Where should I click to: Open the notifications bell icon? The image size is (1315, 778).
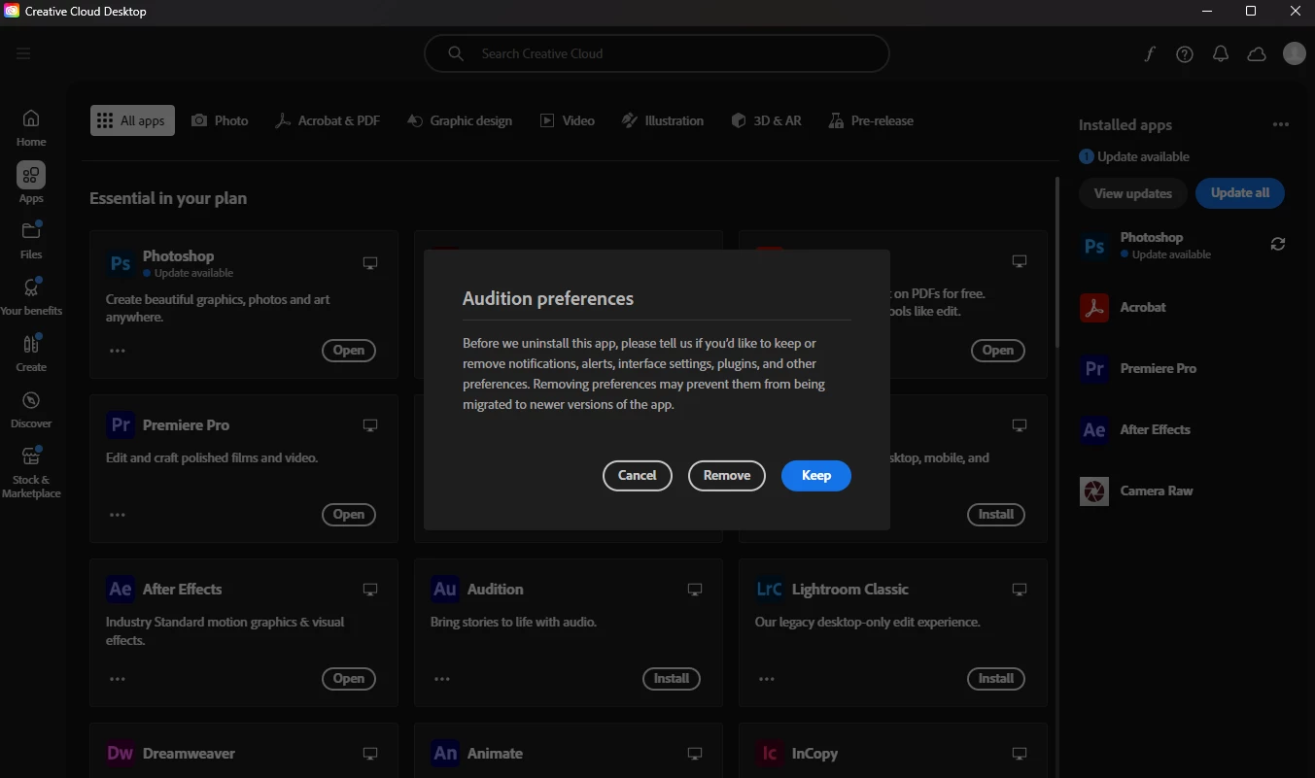(1221, 54)
